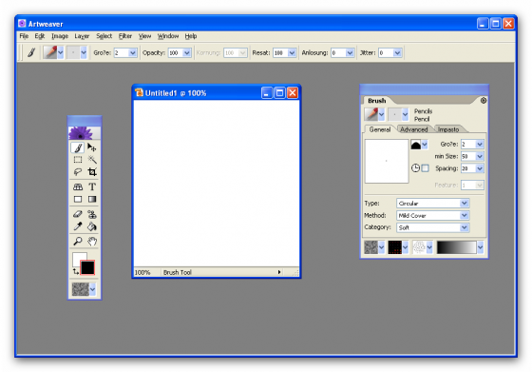This screenshot has width=532, height=372.
Task: Switch to the Advanced brush tab
Action: coord(413,129)
